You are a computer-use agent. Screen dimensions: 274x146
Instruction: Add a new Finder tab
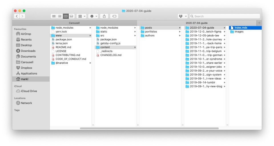259,23
